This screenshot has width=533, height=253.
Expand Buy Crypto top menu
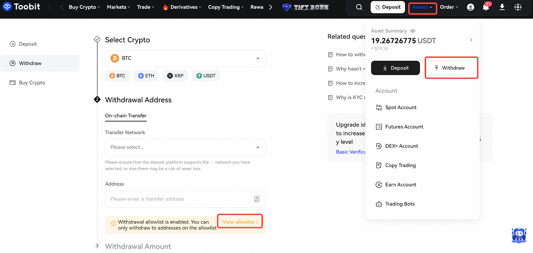coord(84,7)
